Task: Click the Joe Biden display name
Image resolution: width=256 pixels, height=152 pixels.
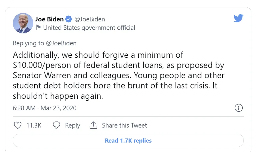Action: tap(49, 19)
